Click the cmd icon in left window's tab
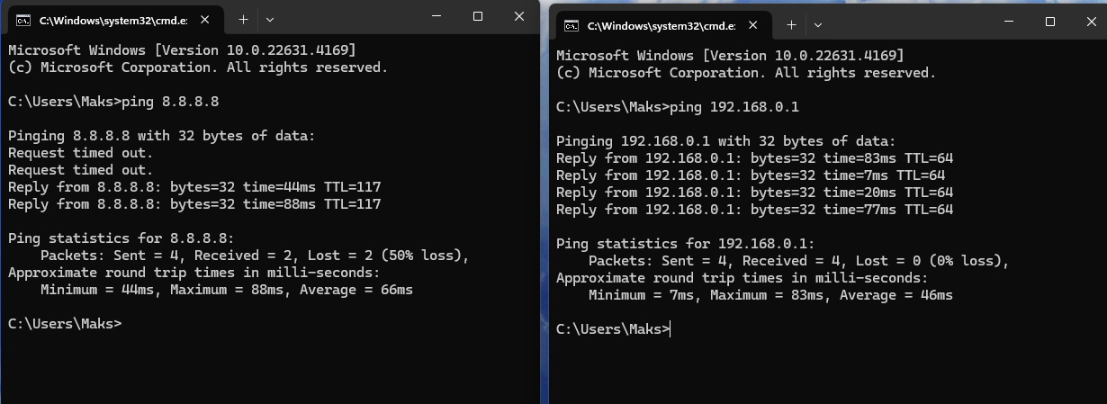1107x404 pixels. (x=24, y=19)
